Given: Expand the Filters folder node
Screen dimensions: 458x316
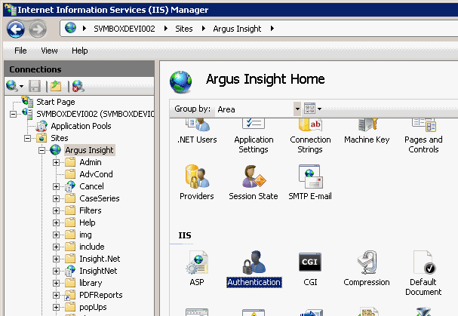Looking at the screenshot, I should point(56,211).
